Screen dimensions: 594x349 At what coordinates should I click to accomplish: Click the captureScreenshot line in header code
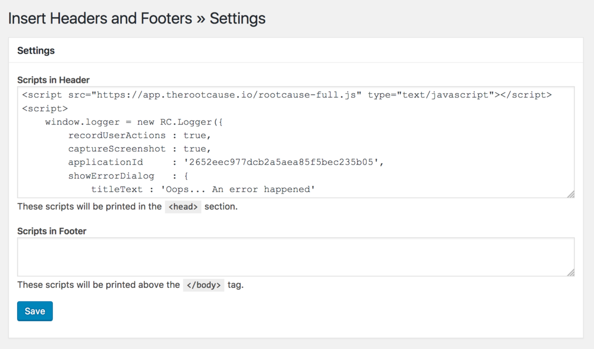coord(139,149)
